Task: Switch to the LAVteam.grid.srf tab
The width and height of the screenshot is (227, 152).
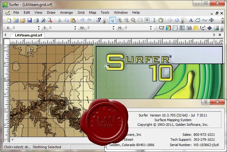Action: click(x=28, y=35)
